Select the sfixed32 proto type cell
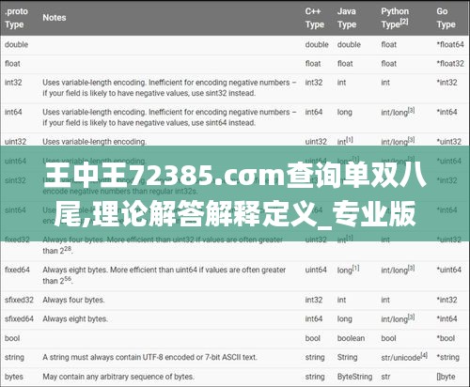This screenshot has height=387, width=470. coord(19,300)
